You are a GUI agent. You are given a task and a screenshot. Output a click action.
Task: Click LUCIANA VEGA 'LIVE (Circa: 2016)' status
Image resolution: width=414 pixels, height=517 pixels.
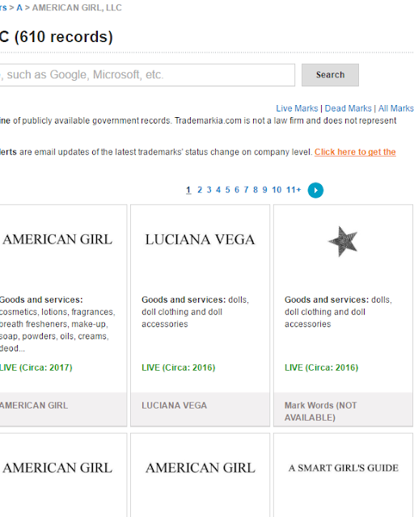[178, 368]
